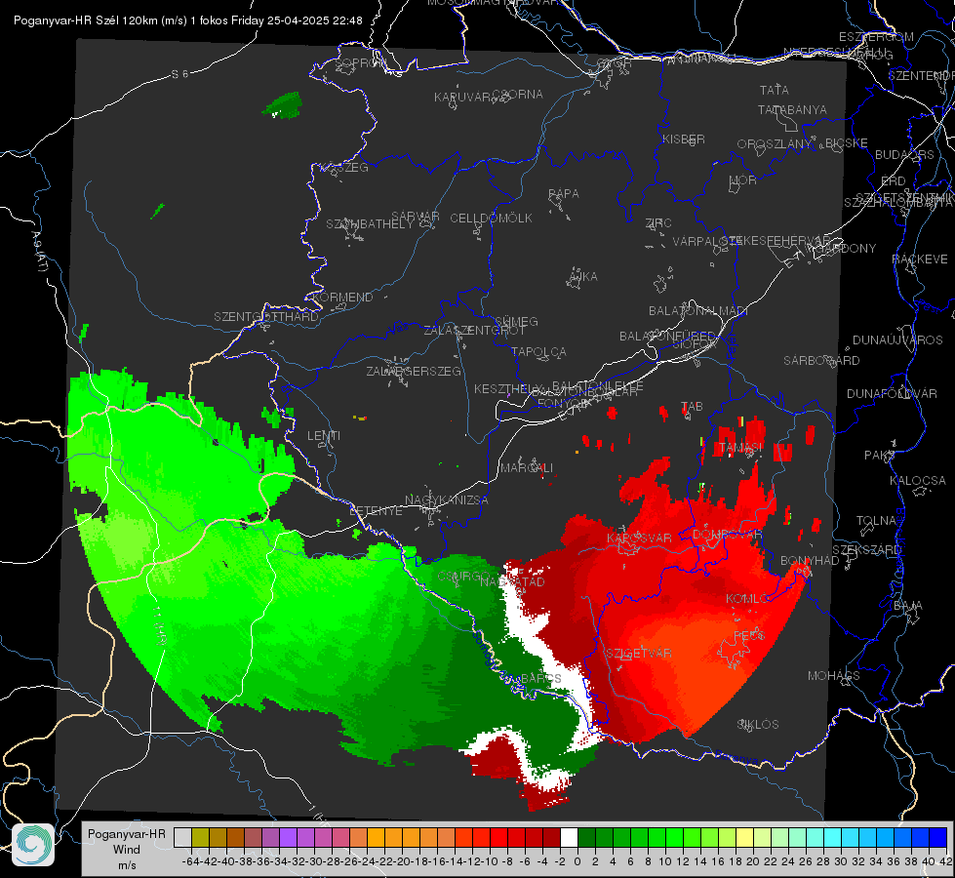Click the TOLNA city label
This screenshot has width=955, height=878.
click(876, 521)
